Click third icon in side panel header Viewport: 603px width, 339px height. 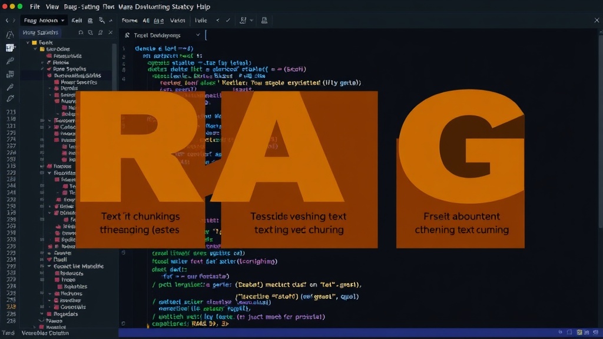[x=100, y=33]
